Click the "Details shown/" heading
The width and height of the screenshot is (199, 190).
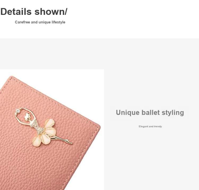point(34,12)
